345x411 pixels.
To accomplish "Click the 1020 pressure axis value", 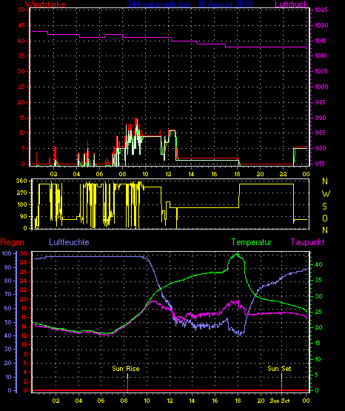I will [321, 25].
